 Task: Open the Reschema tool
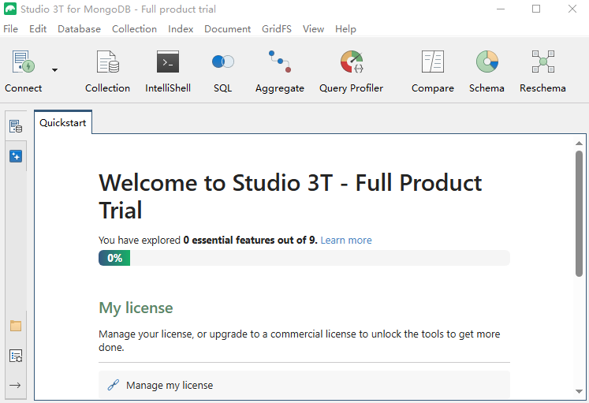pos(542,71)
